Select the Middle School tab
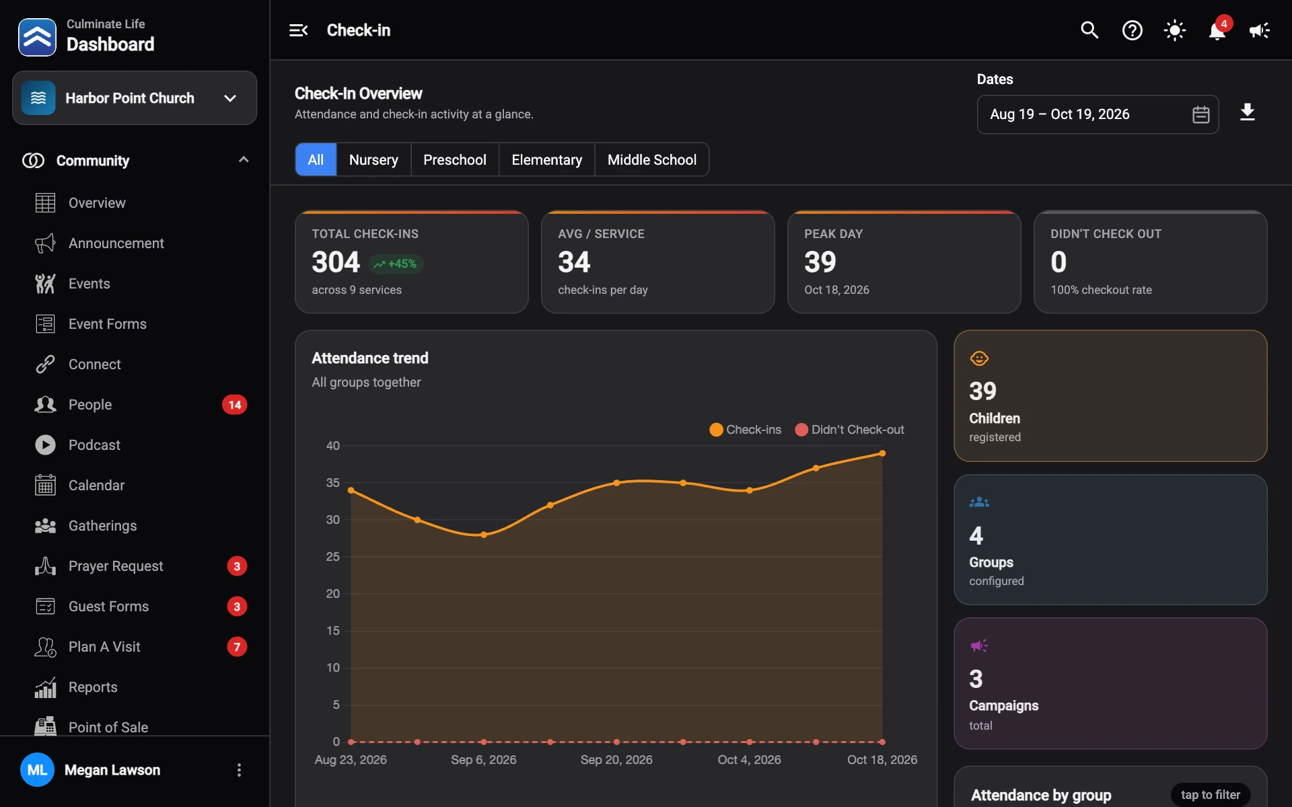Viewport: 1292px width, 807px height. coord(652,160)
